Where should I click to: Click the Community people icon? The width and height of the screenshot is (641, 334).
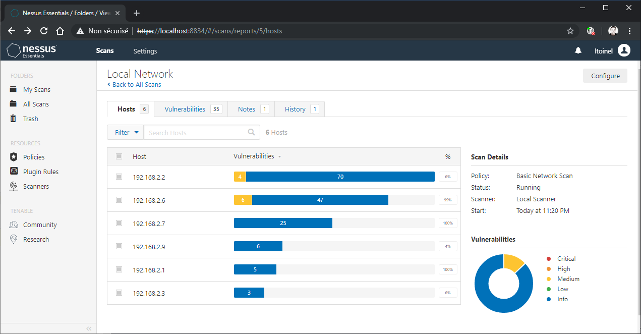coord(14,225)
